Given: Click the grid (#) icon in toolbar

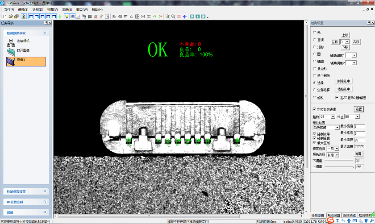Looking at the screenshot, I should click(90, 17).
